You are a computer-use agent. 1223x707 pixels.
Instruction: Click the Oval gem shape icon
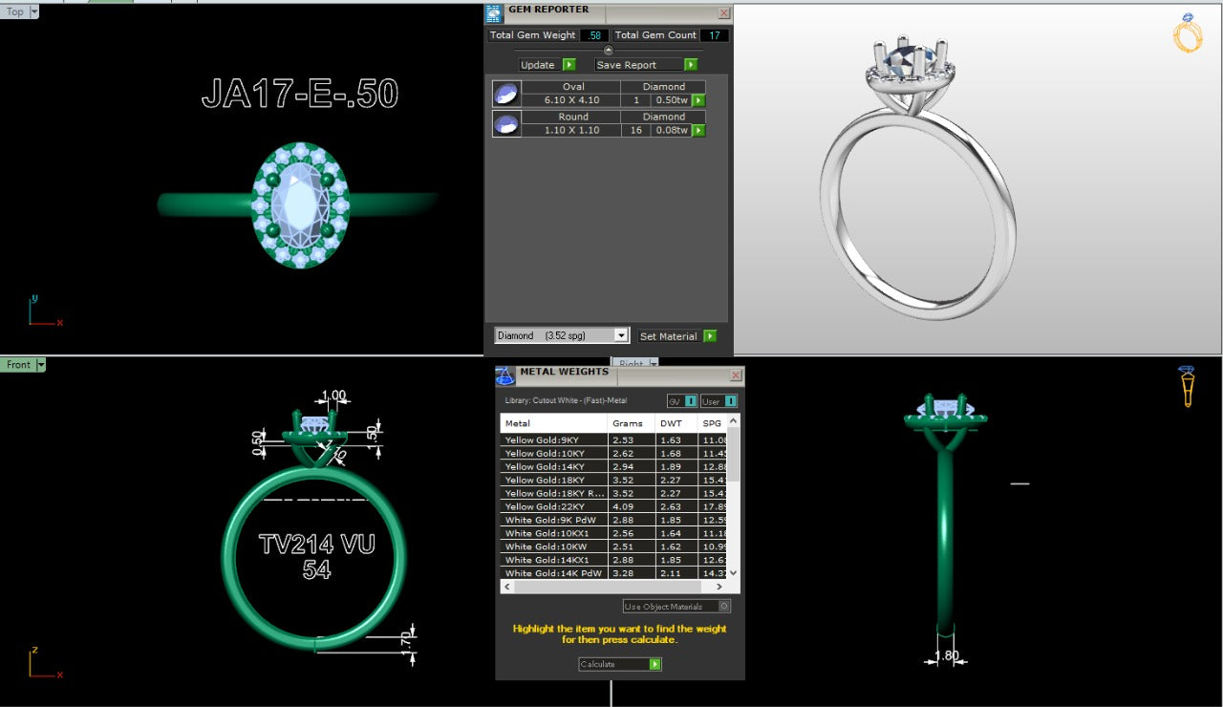(x=505, y=94)
